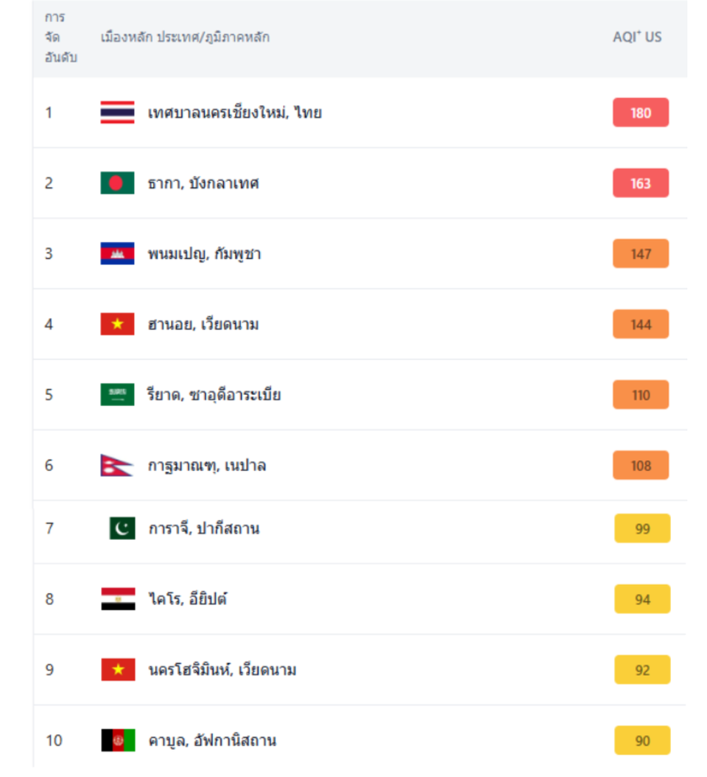Click the Cambodia flag icon
This screenshot has width=707, height=777.
click(117, 254)
